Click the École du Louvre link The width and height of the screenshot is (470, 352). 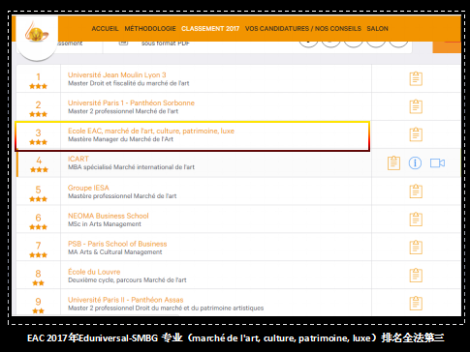pos(94,272)
